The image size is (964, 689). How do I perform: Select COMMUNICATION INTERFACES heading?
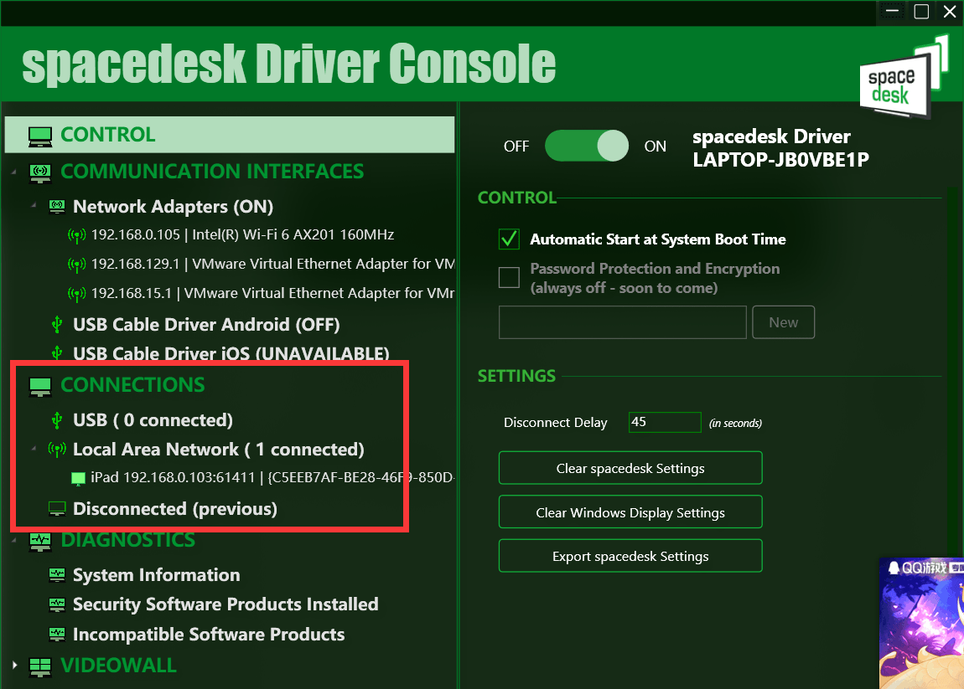[x=212, y=172]
